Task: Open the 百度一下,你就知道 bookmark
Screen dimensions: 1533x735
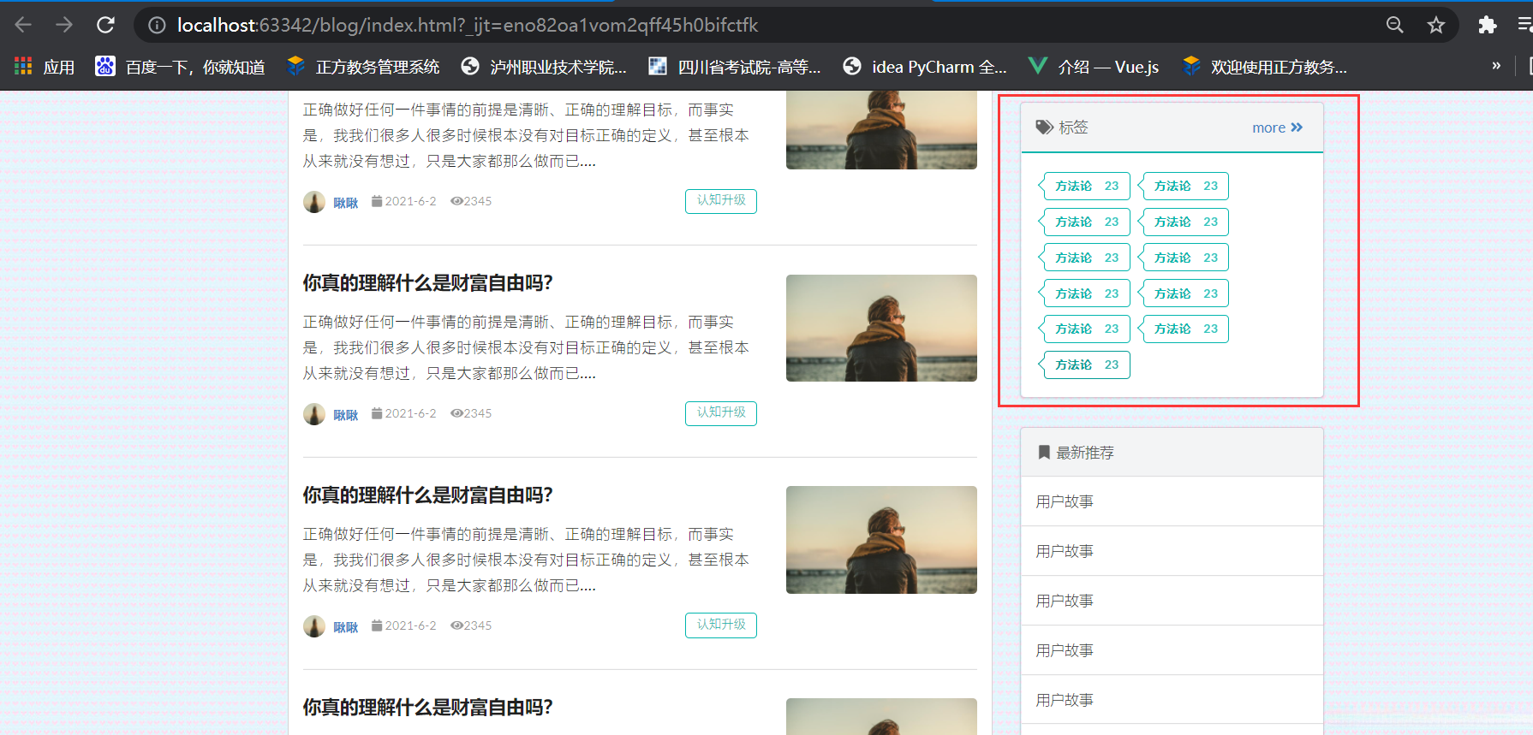Action: pyautogui.click(x=180, y=67)
